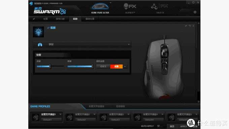The height and width of the screenshot is (129, 229).
Task: Choose the red-orange Theme color button
Action: 117,66
